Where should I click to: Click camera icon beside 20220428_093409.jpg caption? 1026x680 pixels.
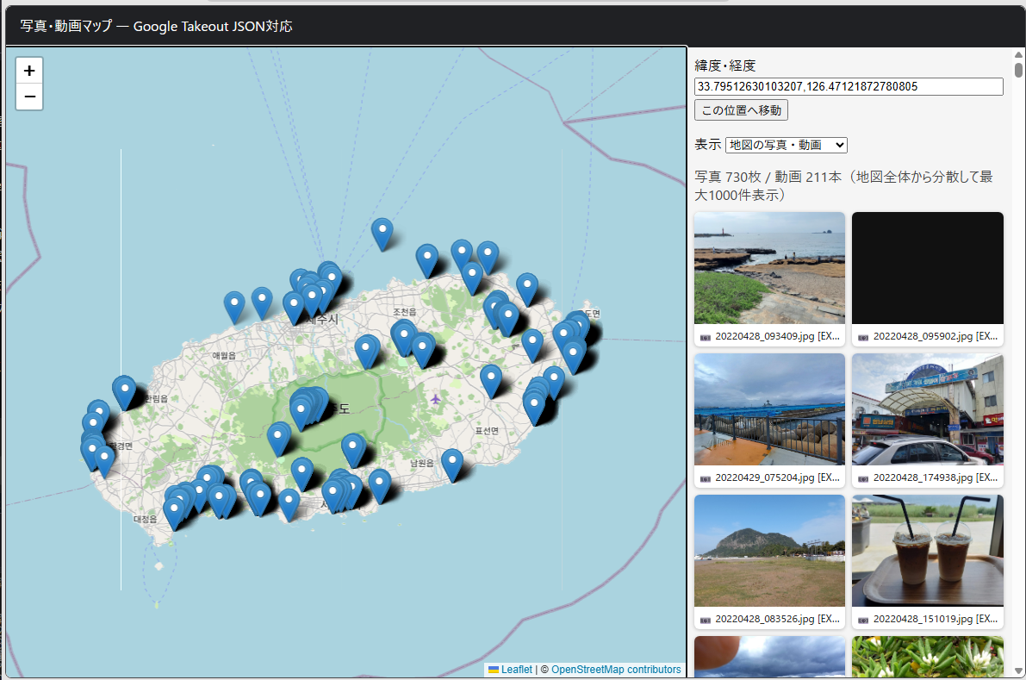tap(705, 337)
